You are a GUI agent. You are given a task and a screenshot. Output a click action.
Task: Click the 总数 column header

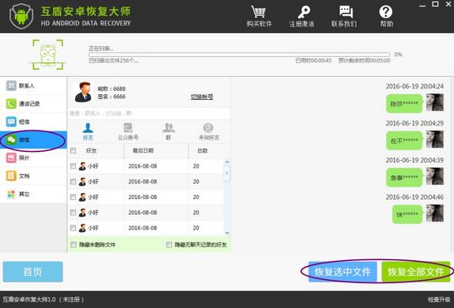point(202,150)
